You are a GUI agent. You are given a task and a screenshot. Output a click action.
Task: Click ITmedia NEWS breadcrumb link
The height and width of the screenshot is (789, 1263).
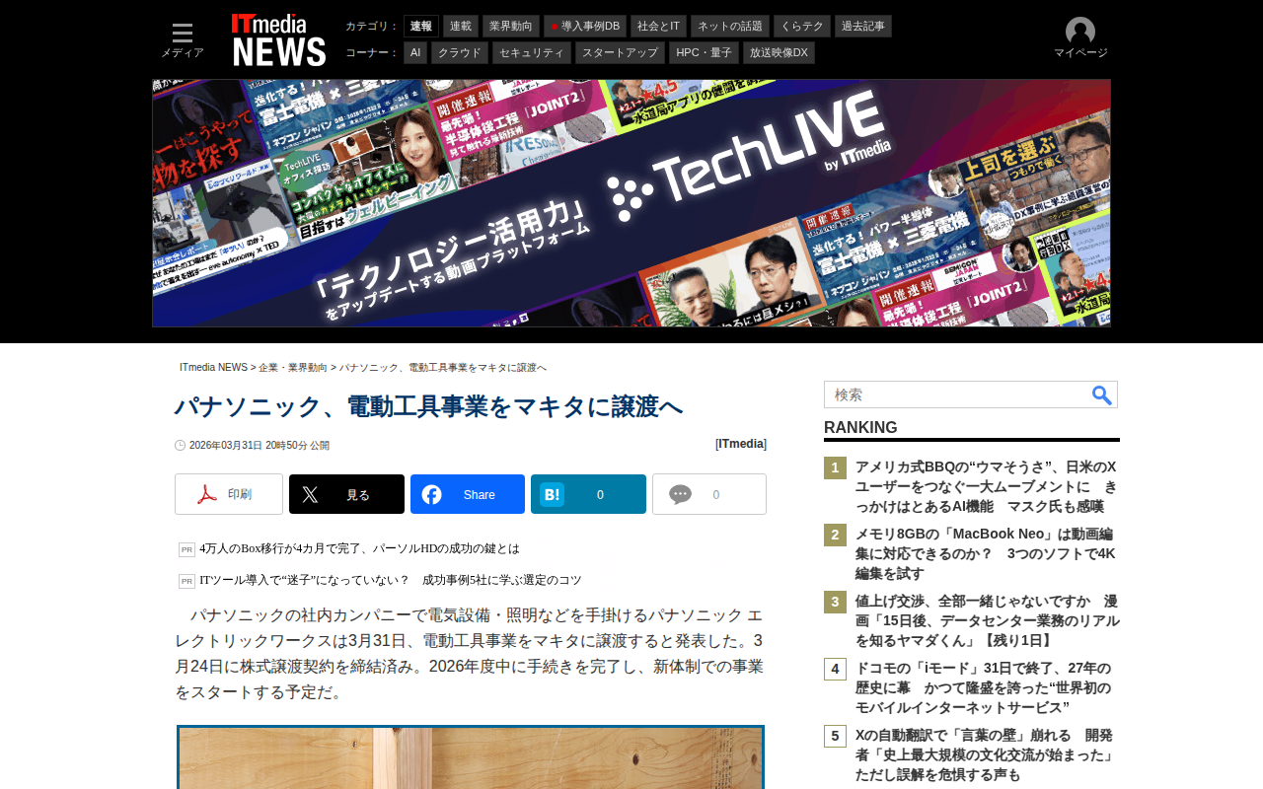[x=213, y=368]
